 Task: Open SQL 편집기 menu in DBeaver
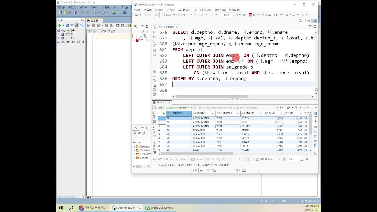tap(183, 10)
